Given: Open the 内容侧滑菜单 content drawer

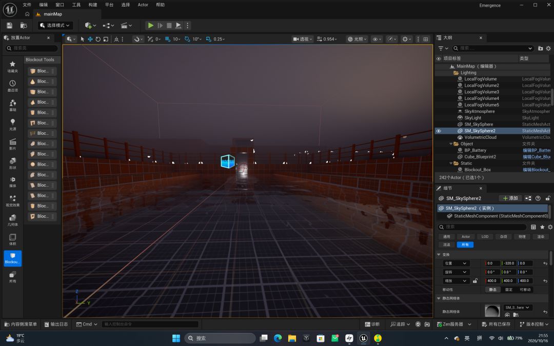Looking at the screenshot, I should (21, 324).
